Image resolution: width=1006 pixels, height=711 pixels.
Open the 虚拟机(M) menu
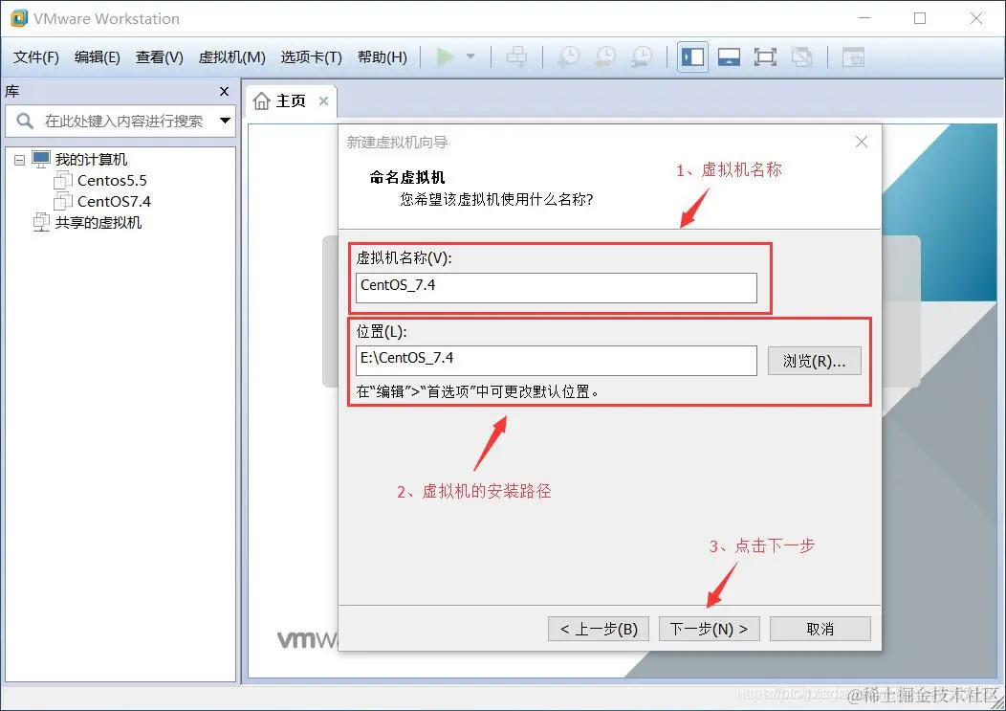click(231, 56)
